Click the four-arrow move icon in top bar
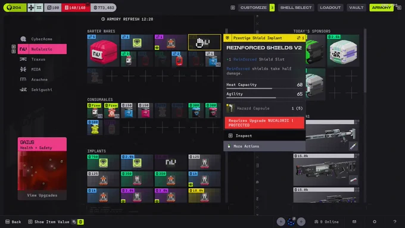 [x=31, y=8]
